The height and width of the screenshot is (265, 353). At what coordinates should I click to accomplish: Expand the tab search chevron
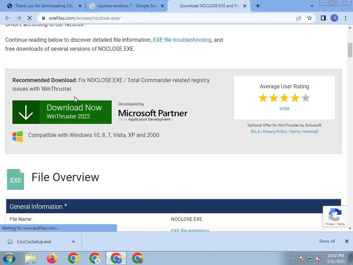click(312, 6)
